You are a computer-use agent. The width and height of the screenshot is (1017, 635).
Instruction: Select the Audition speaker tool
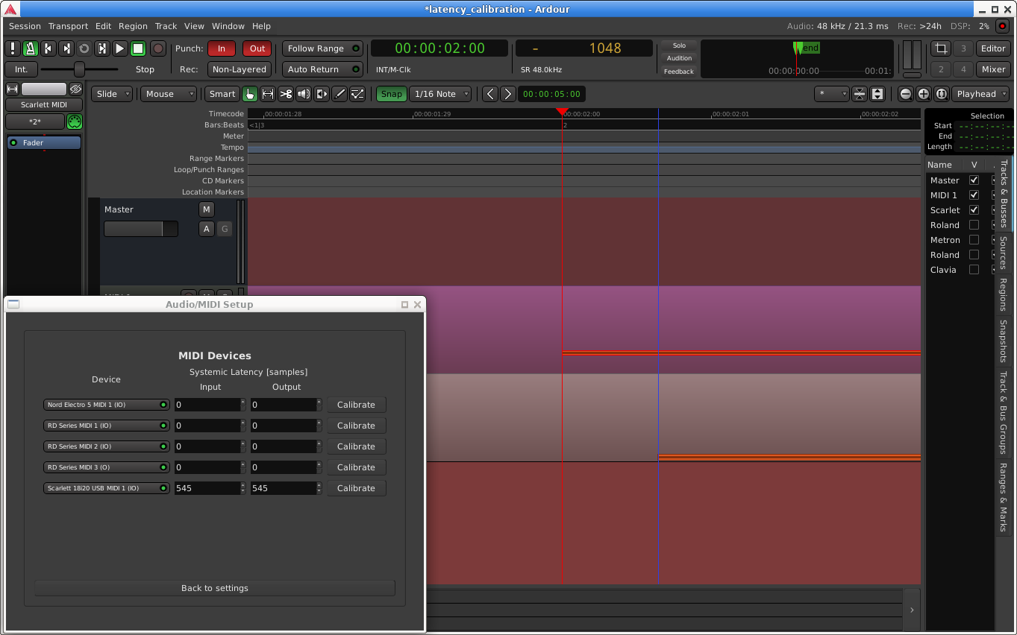[304, 94]
